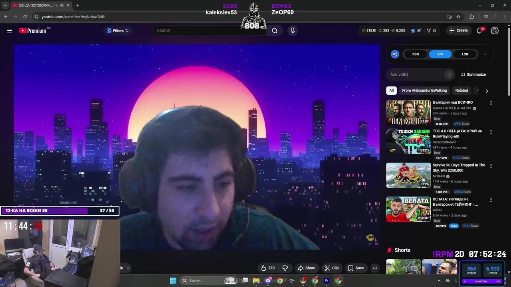Open options for Survive 30 Days video
Image resolution: width=511 pixels, height=287 pixels.
click(x=491, y=165)
